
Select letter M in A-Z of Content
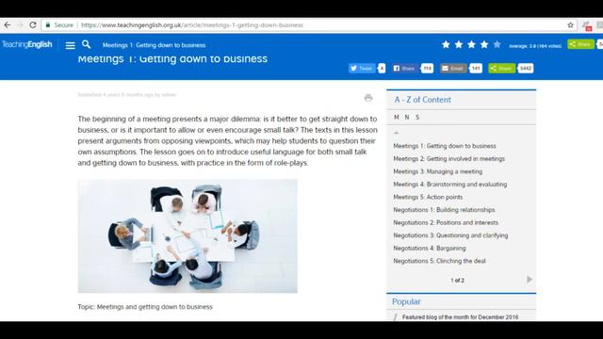(x=397, y=117)
